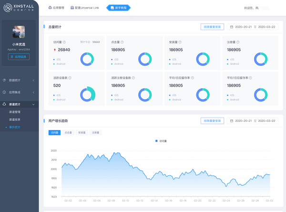Click the AppKey value under 小米优选

(24, 50)
